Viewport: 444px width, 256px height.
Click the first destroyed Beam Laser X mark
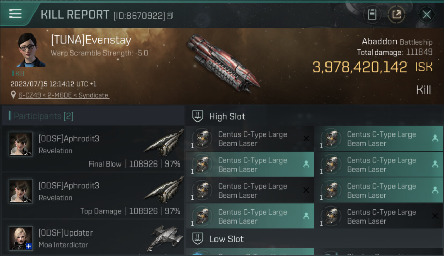[306, 139]
